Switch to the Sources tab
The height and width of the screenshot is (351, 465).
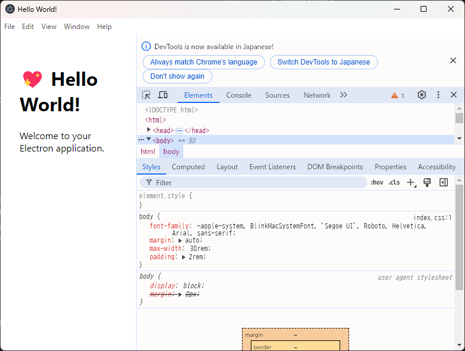click(277, 95)
